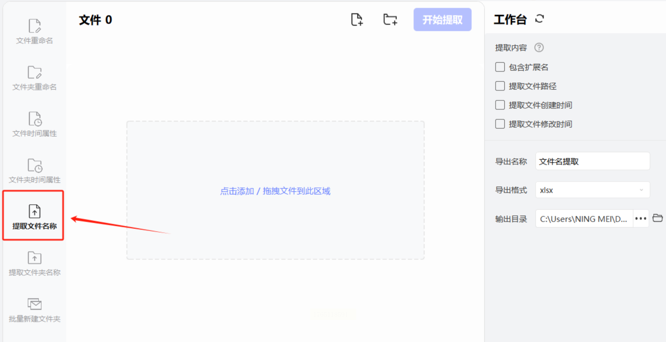Open output folder with the folder icon
The width and height of the screenshot is (666, 342).
(658, 218)
